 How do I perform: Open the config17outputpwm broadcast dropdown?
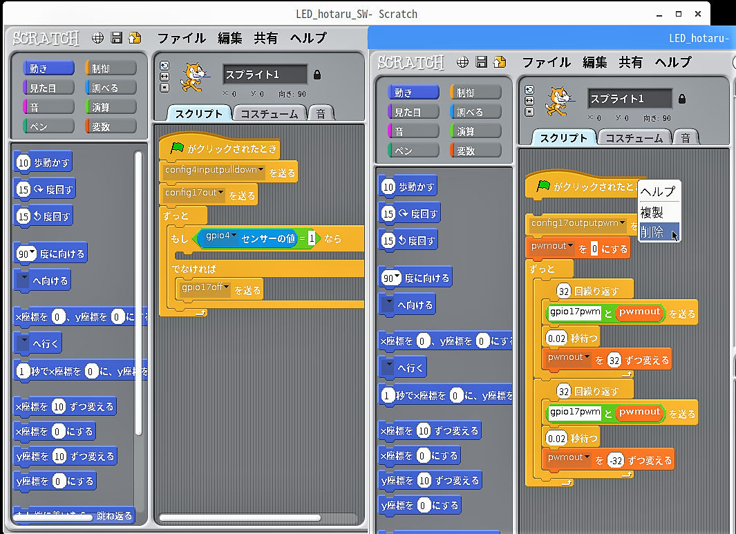[x=623, y=223]
